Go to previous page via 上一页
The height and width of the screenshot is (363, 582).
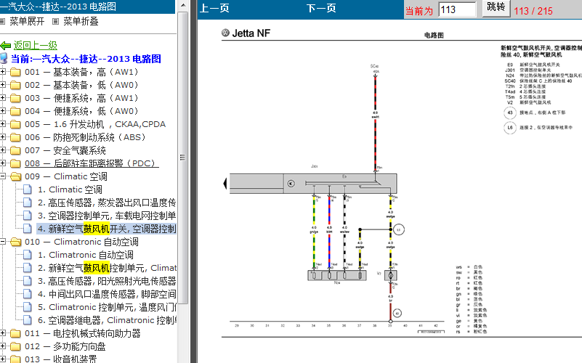[214, 8]
